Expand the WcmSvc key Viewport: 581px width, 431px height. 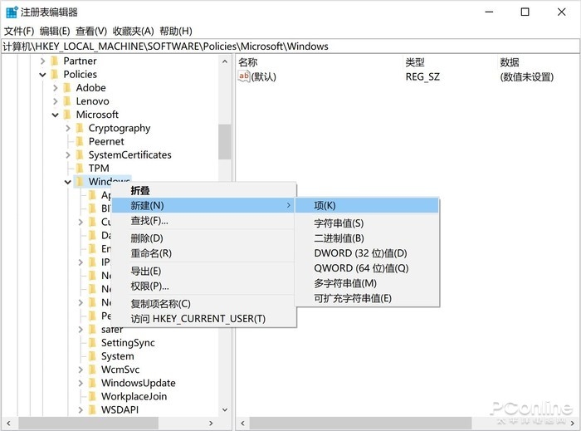coord(81,370)
